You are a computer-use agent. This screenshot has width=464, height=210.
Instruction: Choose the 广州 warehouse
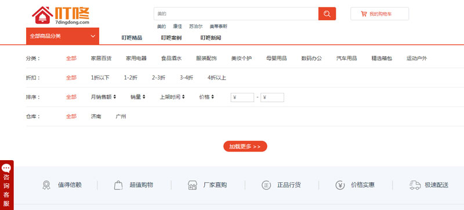121,117
